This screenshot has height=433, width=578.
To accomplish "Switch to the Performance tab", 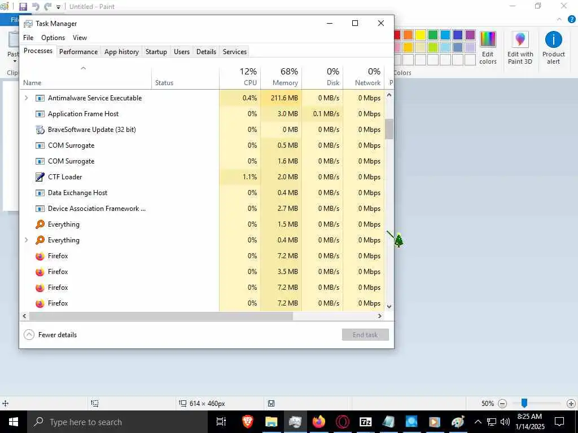I will (78, 51).
